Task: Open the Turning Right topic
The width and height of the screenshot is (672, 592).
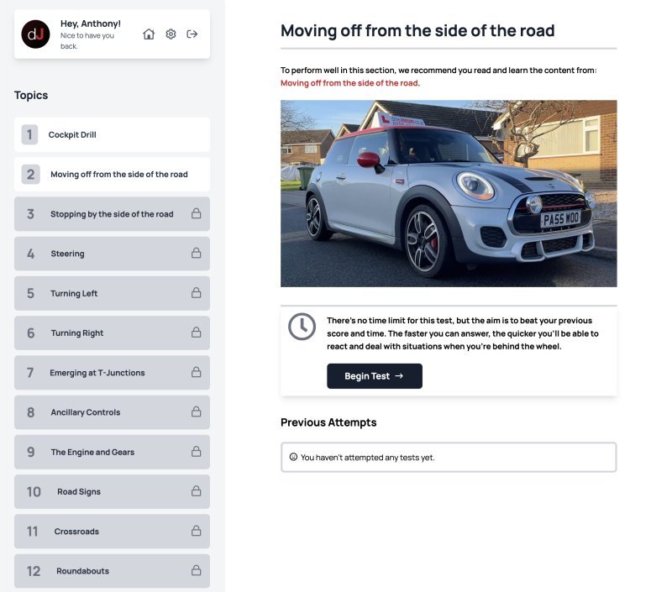Action: 112,333
